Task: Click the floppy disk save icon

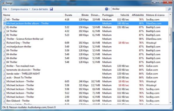Action: 51,9
